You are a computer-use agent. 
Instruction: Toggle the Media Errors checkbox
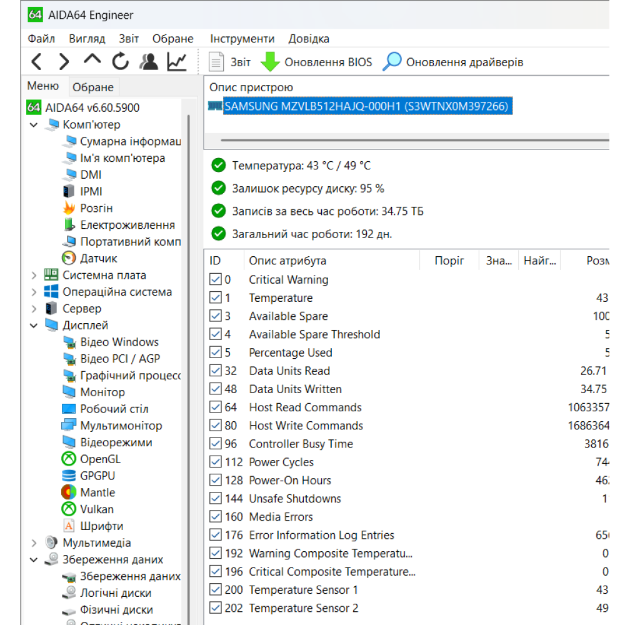[x=216, y=517]
